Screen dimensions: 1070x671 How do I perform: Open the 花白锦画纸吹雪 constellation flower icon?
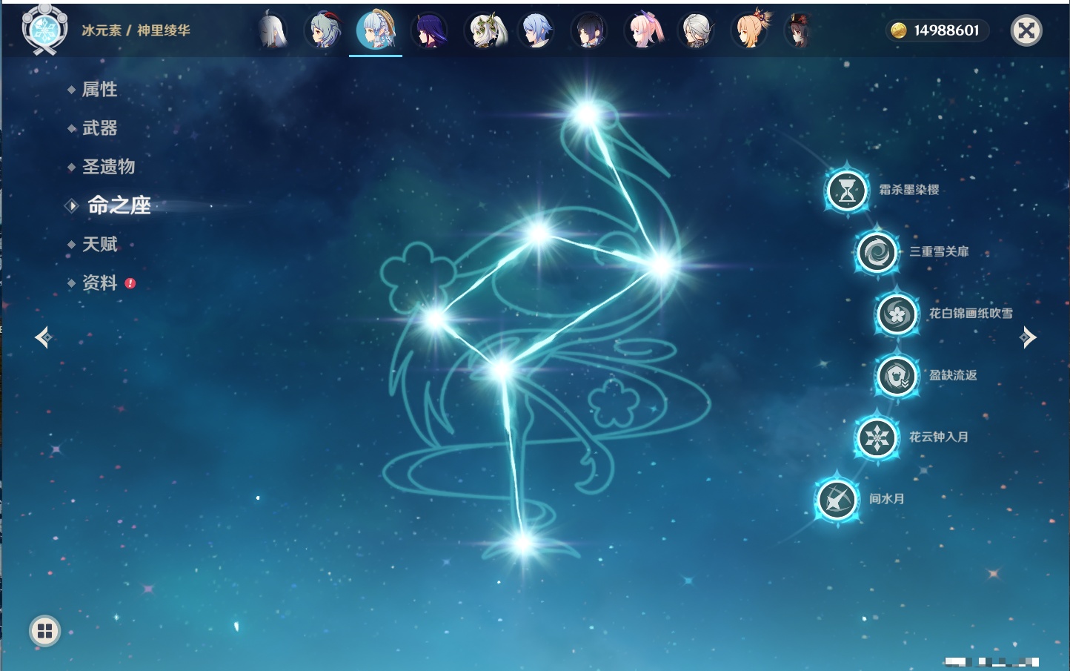tap(897, 314)
